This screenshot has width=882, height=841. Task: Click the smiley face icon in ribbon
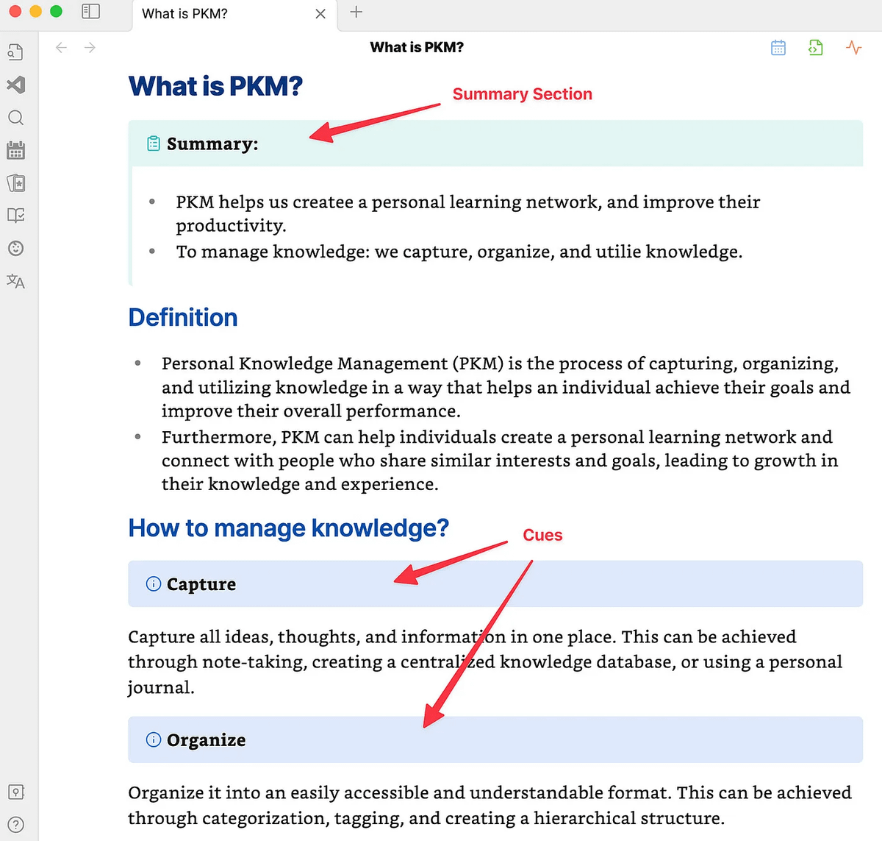click(15, 248)
